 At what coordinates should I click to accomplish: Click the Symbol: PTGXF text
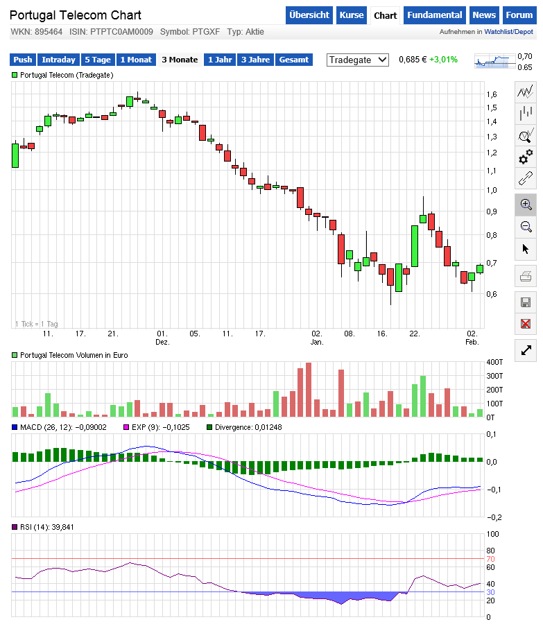tap(190, 32)
